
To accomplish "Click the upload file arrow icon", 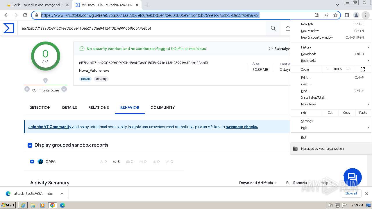I will (288, 28).
